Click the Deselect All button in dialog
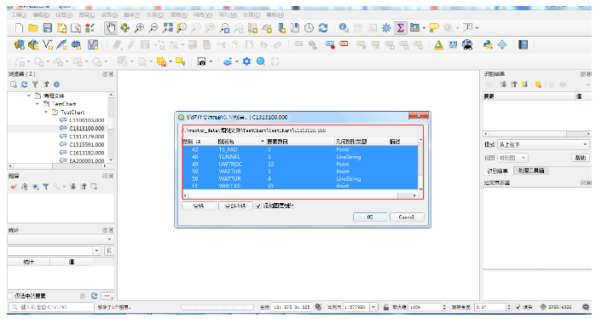 [x=235, y=206]
